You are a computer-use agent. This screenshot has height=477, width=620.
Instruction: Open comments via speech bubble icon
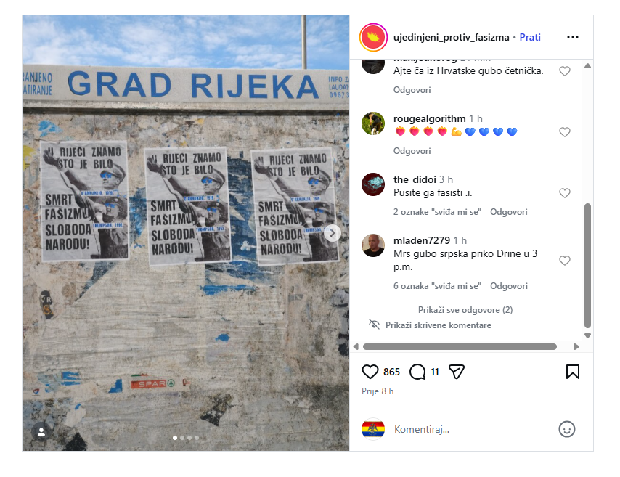[417, 372]
